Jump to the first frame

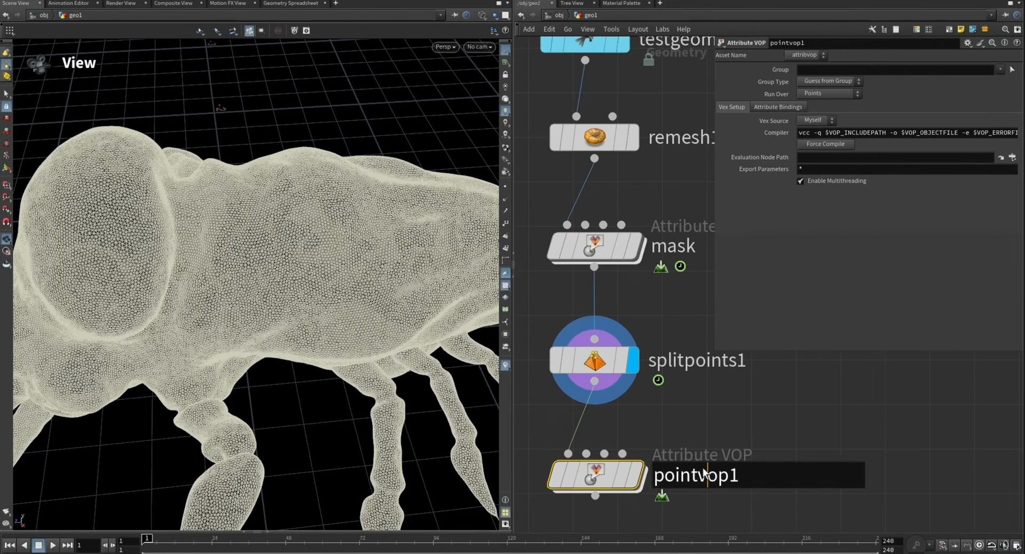[x=10, y=545]
